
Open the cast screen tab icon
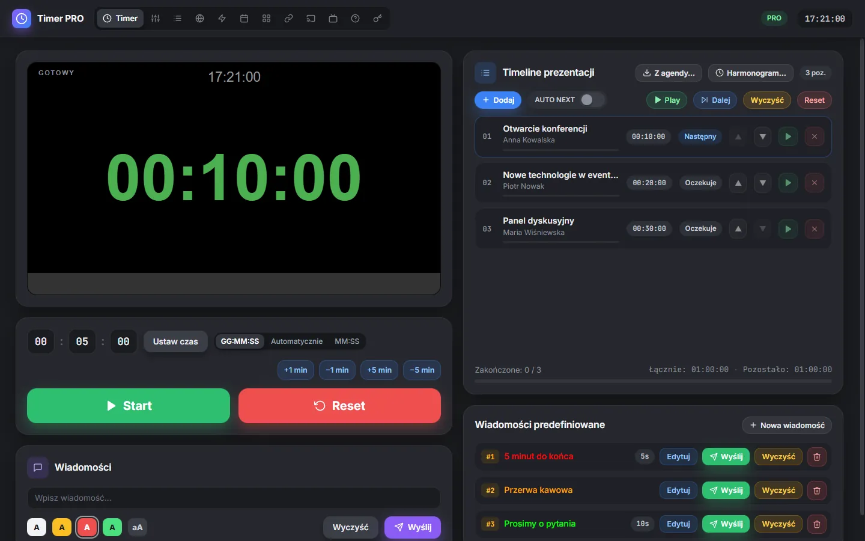tap(311, 19)
